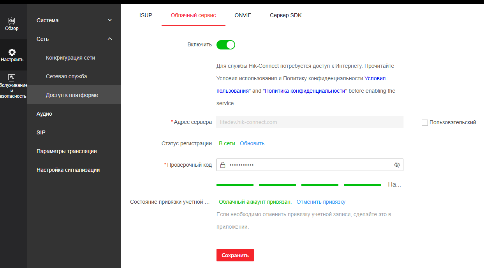Collapse the Сеть menu section

(x=74, y=39)
